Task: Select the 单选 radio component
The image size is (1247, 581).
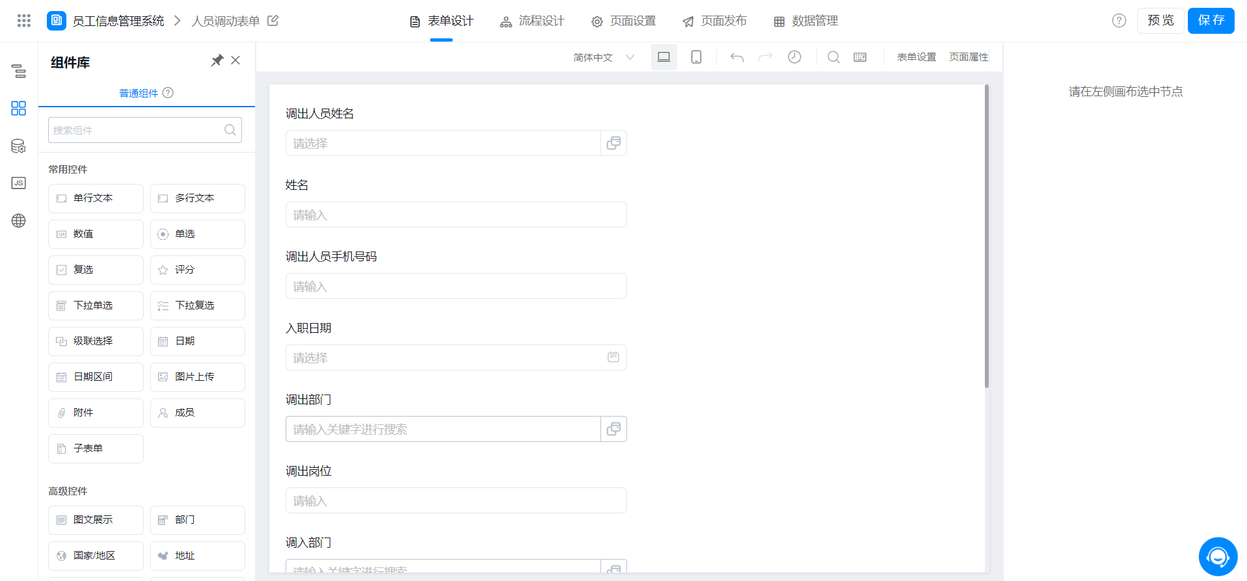Action: 197,234
